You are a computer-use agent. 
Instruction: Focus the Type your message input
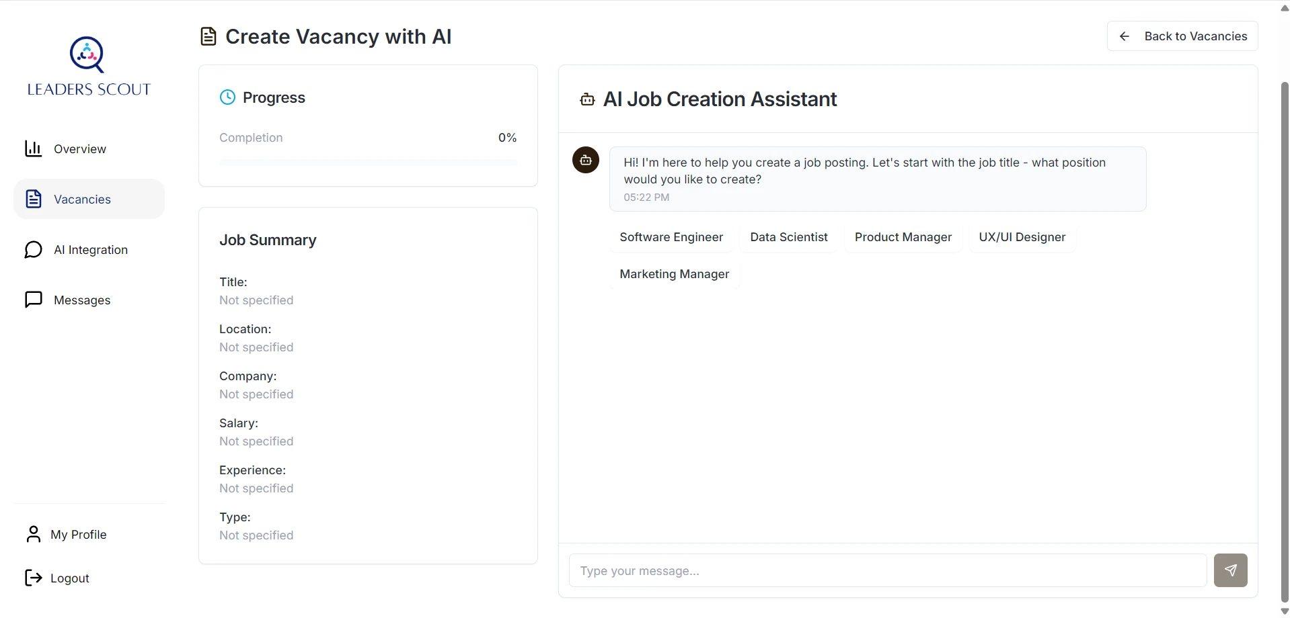coord(887,570)
